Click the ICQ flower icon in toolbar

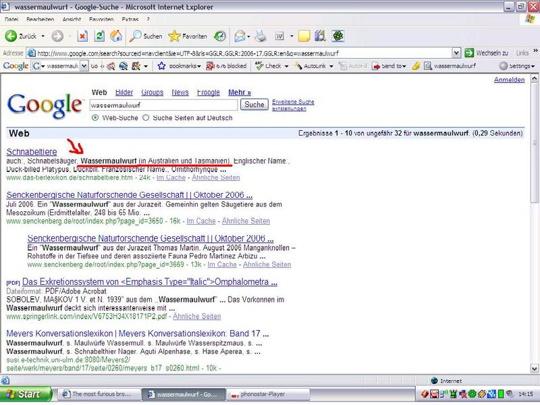(x=338, y=36)
